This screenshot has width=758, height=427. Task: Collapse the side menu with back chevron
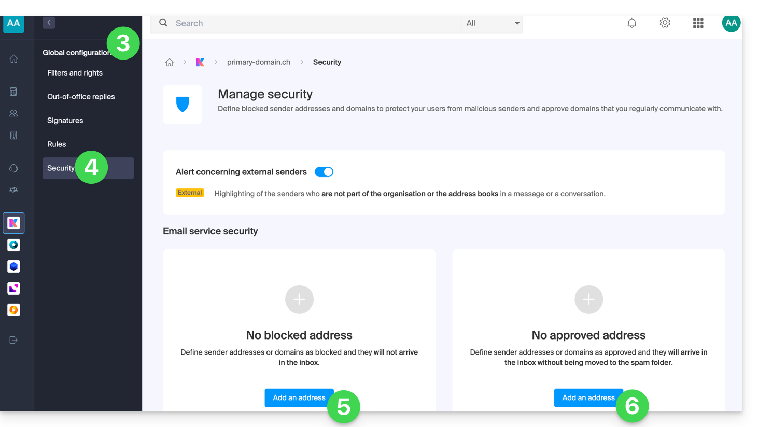[49, 23]
